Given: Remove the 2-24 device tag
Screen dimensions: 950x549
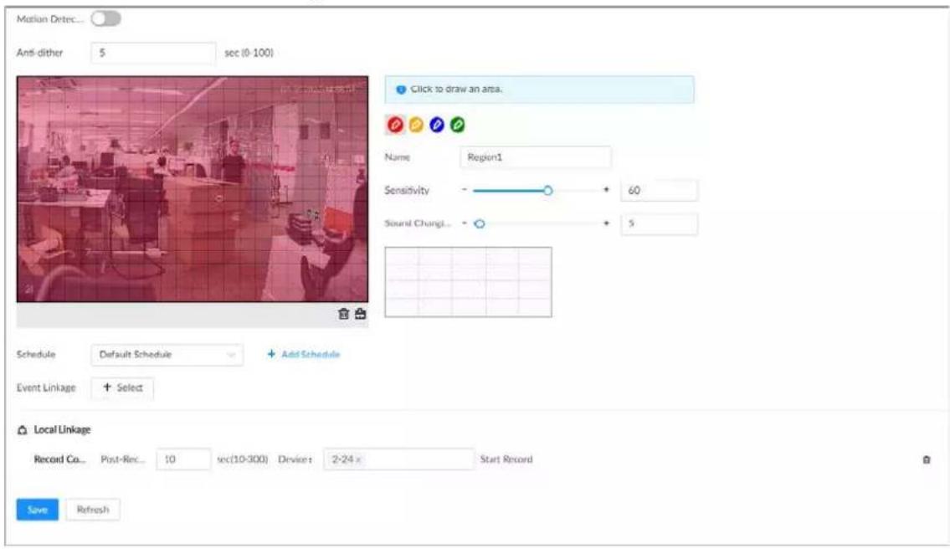Looking at the screenshot, I should 359,460.
